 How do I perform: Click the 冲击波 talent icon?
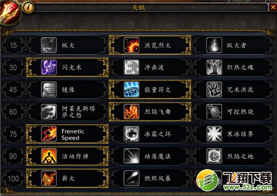coord(132,67)
